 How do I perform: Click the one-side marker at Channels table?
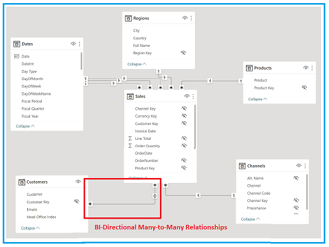234,195
